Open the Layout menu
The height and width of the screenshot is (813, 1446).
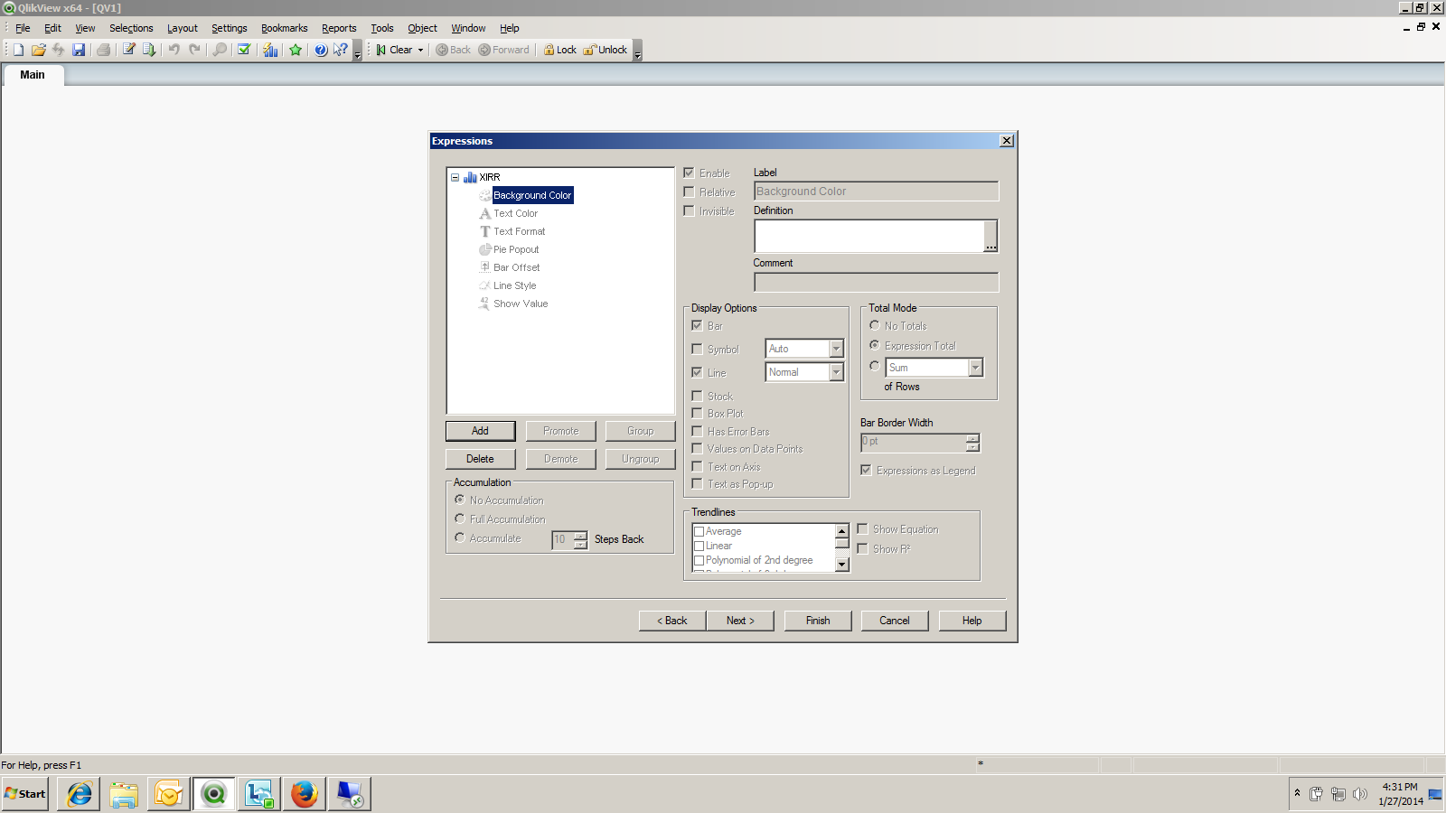click(182, 28)
